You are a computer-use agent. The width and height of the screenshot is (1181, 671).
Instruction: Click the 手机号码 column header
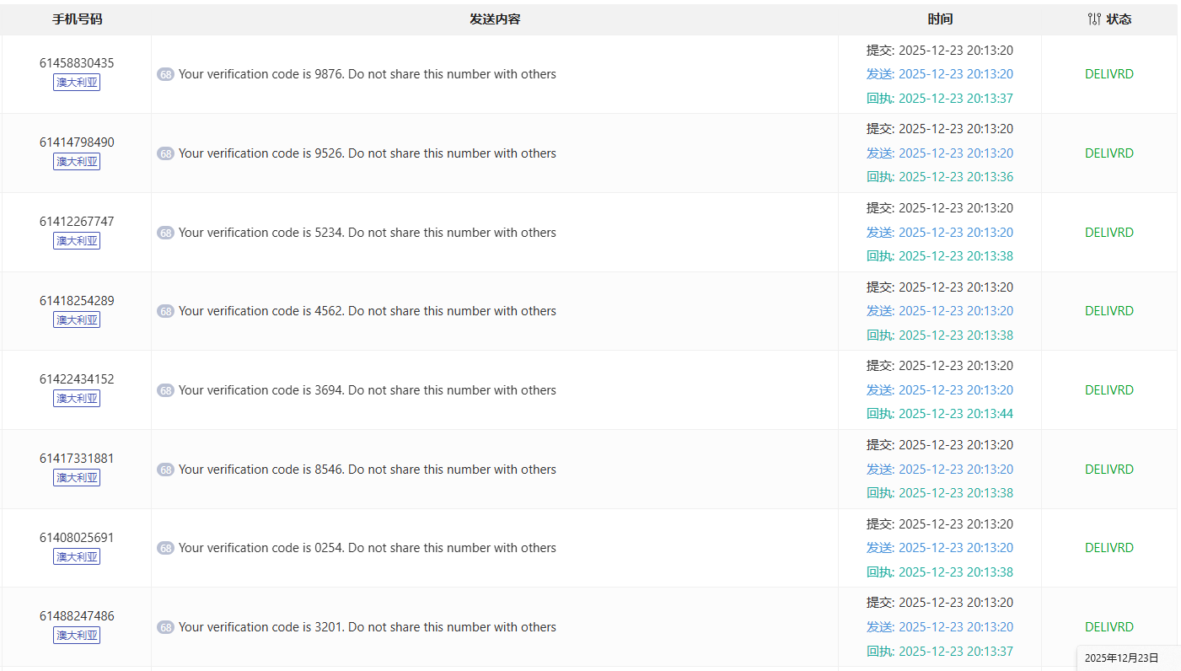(x=77, y=19)
